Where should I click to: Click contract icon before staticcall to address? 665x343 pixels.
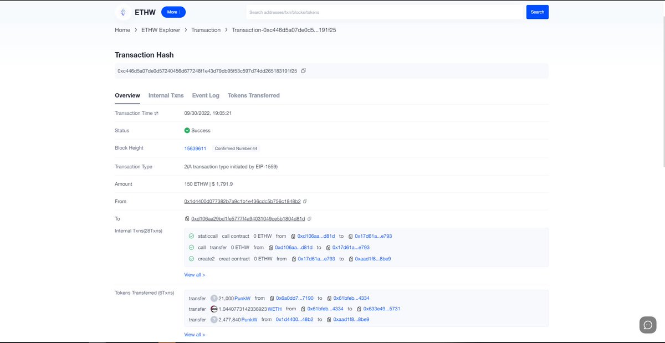(351, 236)
